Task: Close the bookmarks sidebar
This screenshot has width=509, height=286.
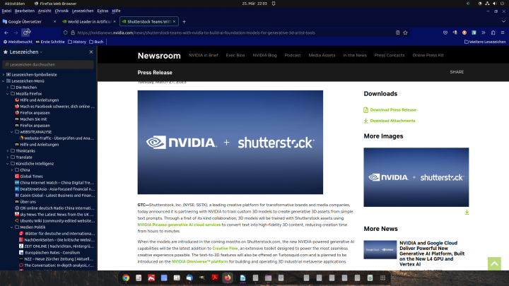Action: pos(91,52)
